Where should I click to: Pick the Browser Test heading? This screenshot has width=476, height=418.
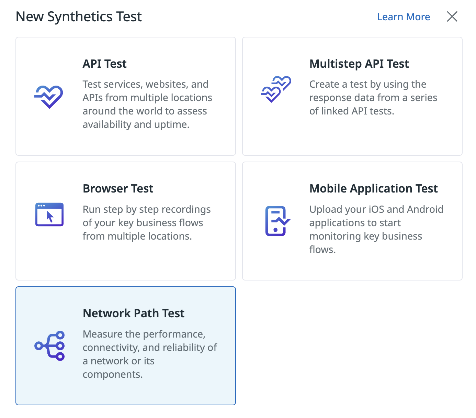coord(118,188)
